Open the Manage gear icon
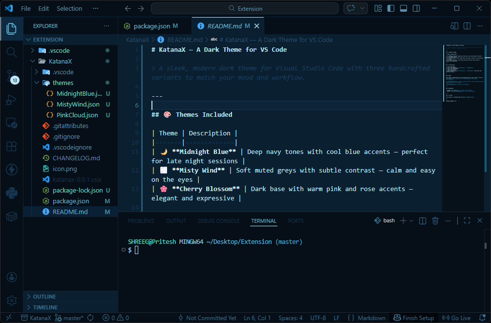This screenshot has width=491, height=323. [x=12, y=301]
